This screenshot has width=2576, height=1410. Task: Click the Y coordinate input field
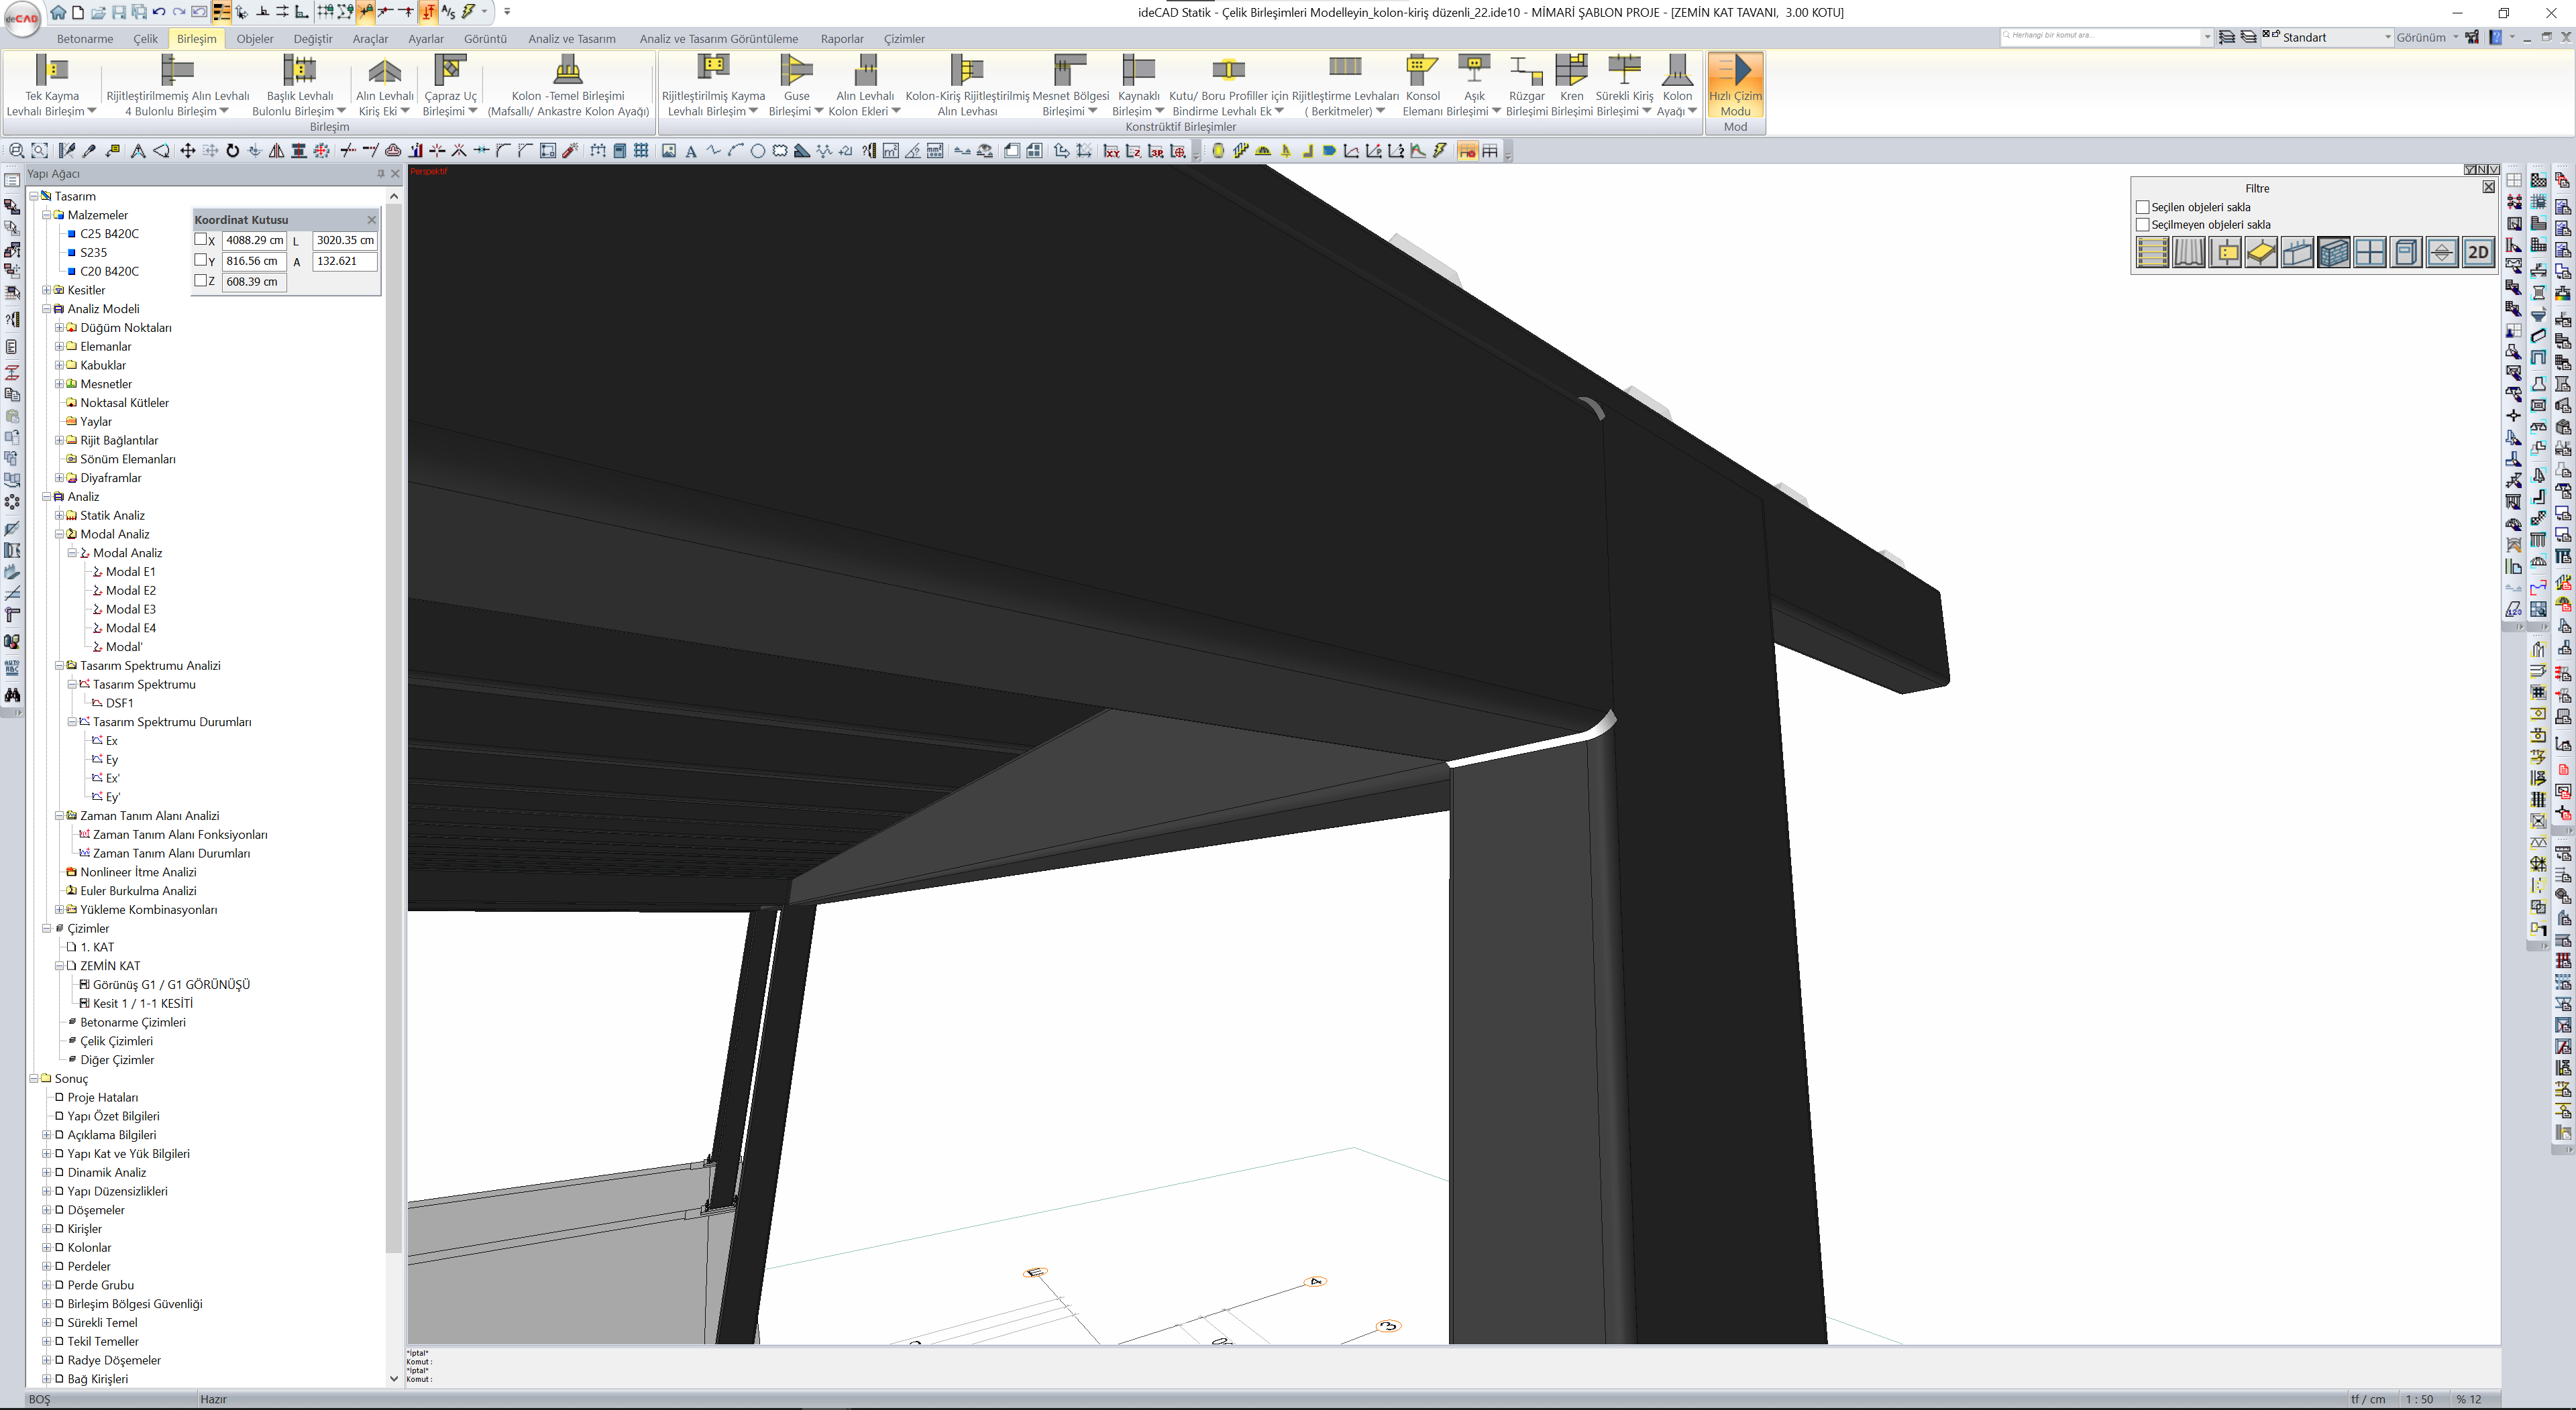[254, 261]
